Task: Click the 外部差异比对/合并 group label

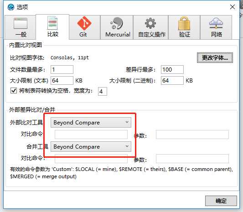Action: click(x=32, y=110)
